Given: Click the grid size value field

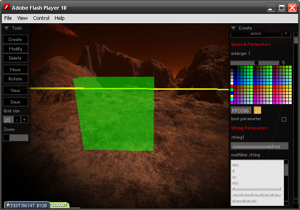Looking at the screenshot, I should [x=8, y=120].
